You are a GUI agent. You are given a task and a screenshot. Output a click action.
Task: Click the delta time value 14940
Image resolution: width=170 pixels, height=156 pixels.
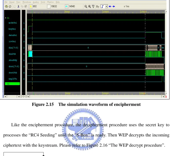tap(72, 6)
